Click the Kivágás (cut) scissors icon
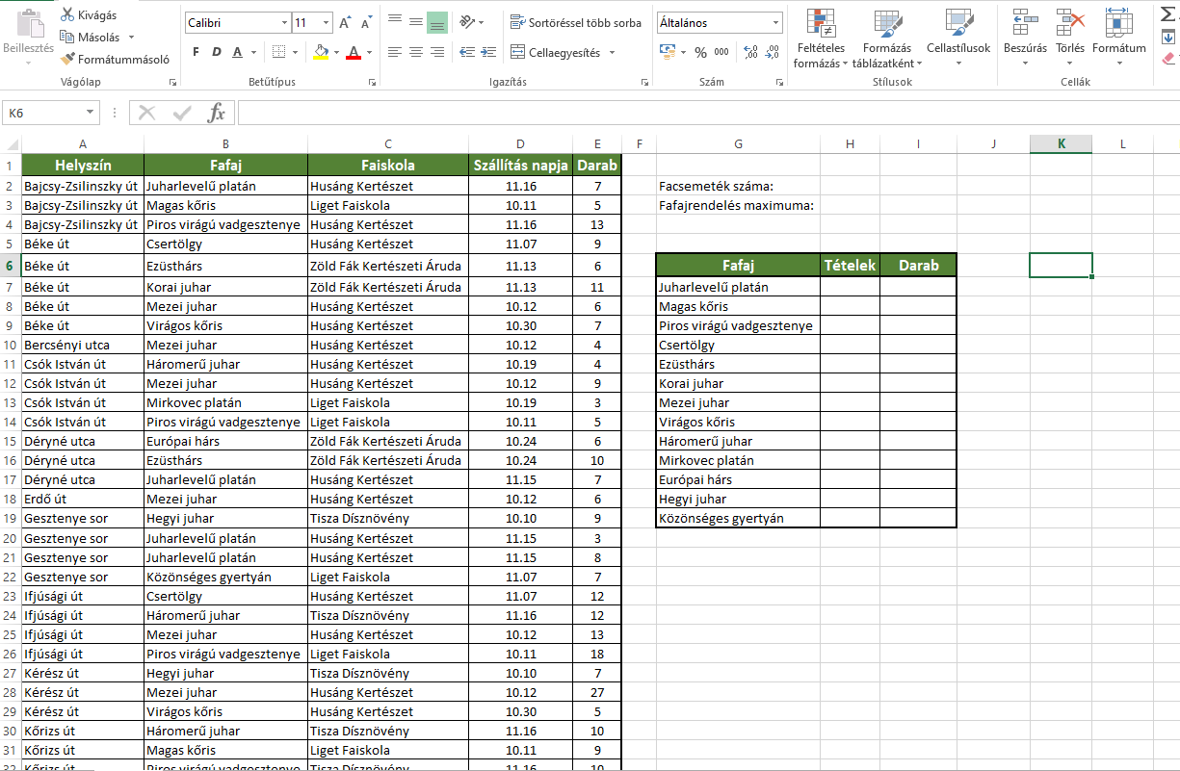The height and width of the screenshot is (771, 1180). pos(67,15)
